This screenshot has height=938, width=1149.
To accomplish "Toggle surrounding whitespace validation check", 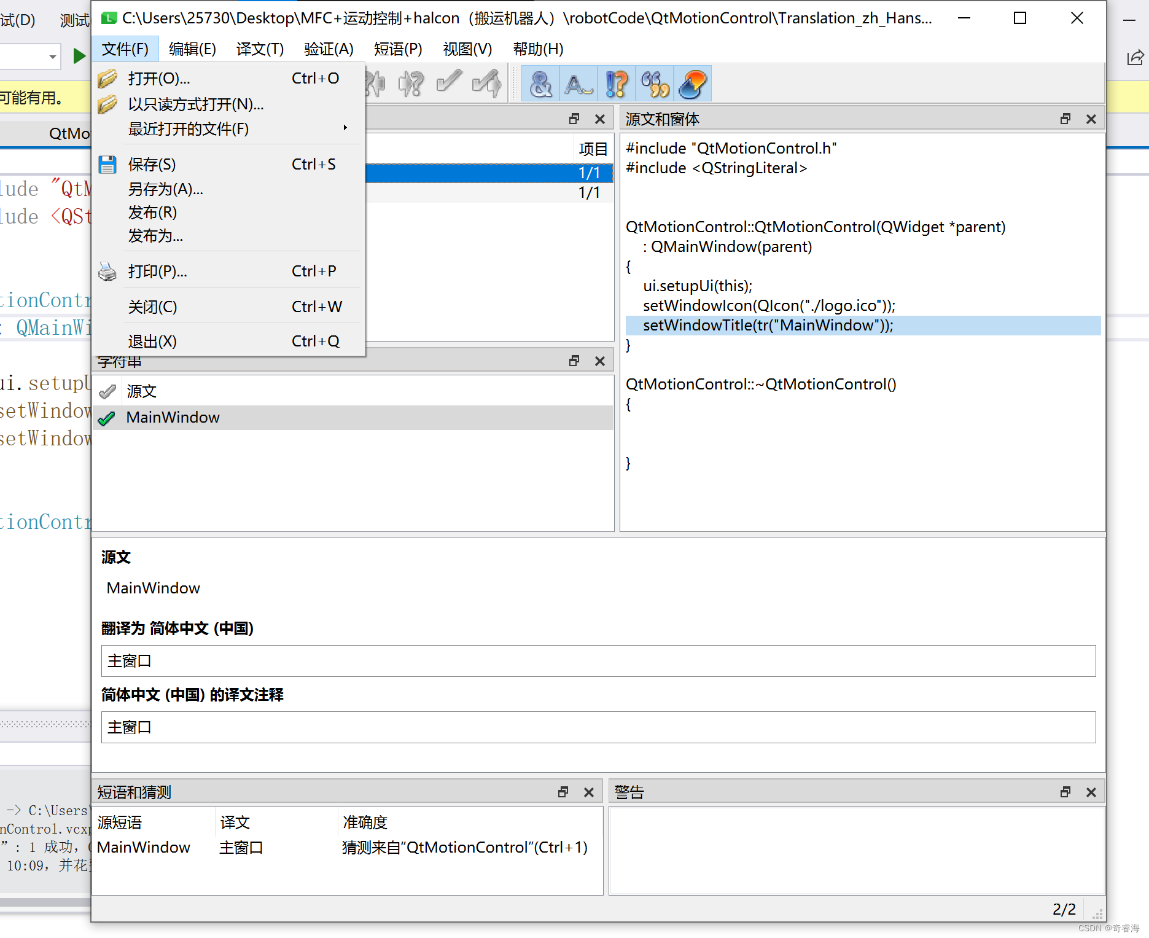I will tap(578, 84).
